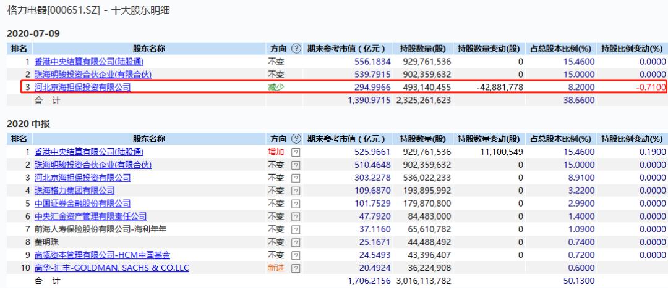668x288 pixels.
Task: Click 持股数量变动(股) header in the 2020 中报 table
Action: coord(489,139)
